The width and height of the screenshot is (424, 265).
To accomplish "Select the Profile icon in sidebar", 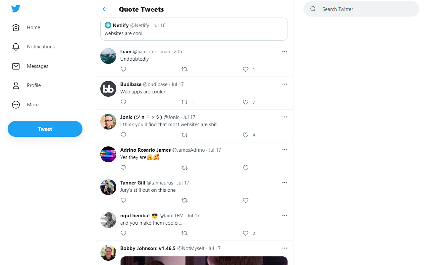I will [16, 85].
